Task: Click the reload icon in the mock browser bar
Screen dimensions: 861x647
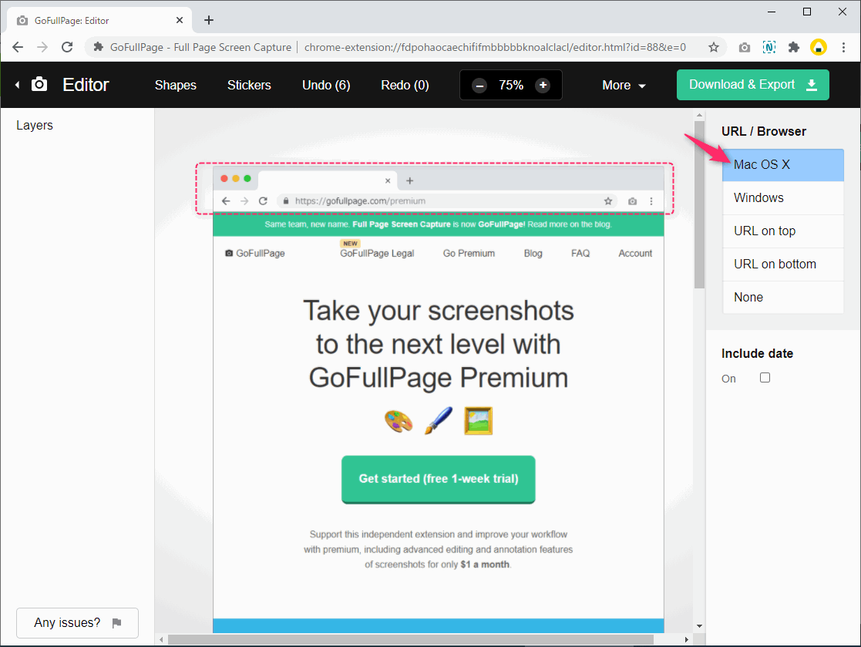Action: click(263, 201)
